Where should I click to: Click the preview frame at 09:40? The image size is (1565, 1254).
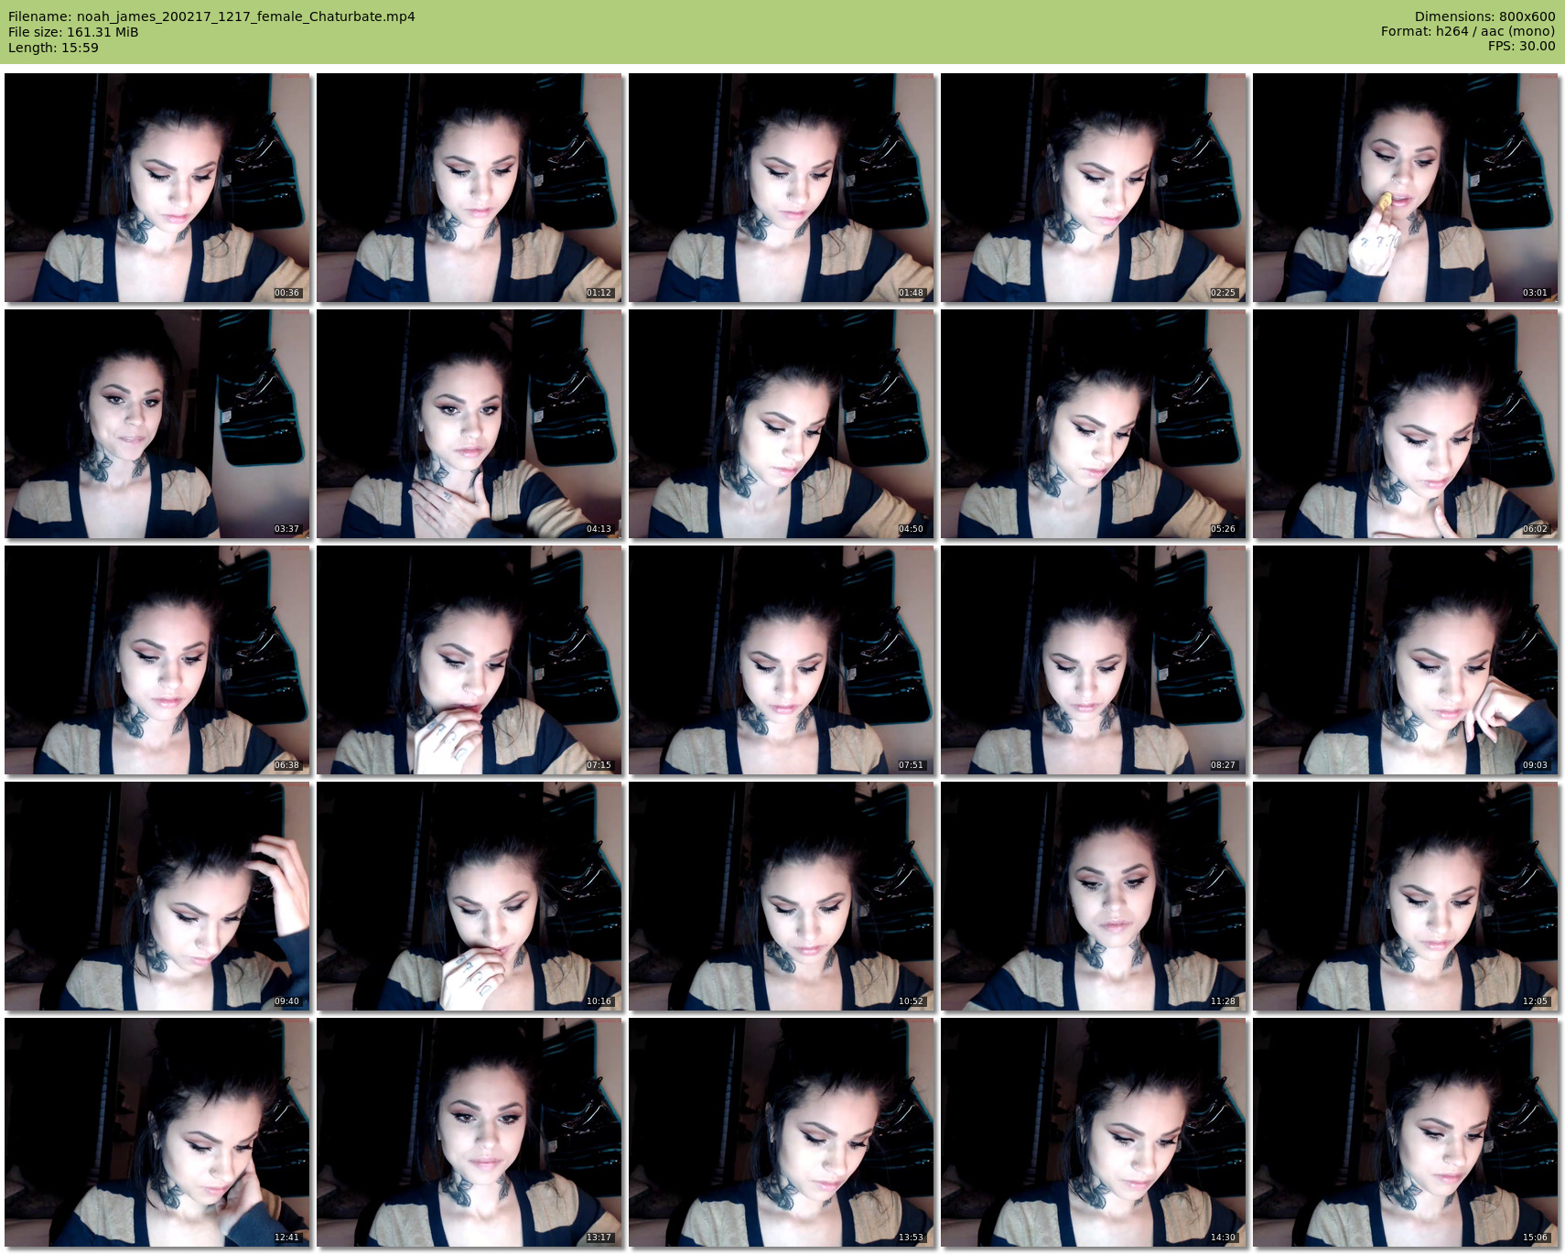tap(157, 896)
